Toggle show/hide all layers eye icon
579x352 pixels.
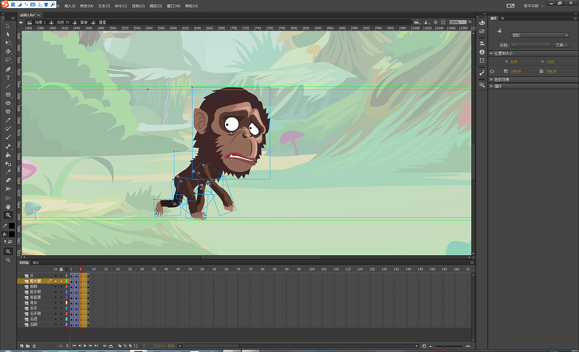[56, 269]
